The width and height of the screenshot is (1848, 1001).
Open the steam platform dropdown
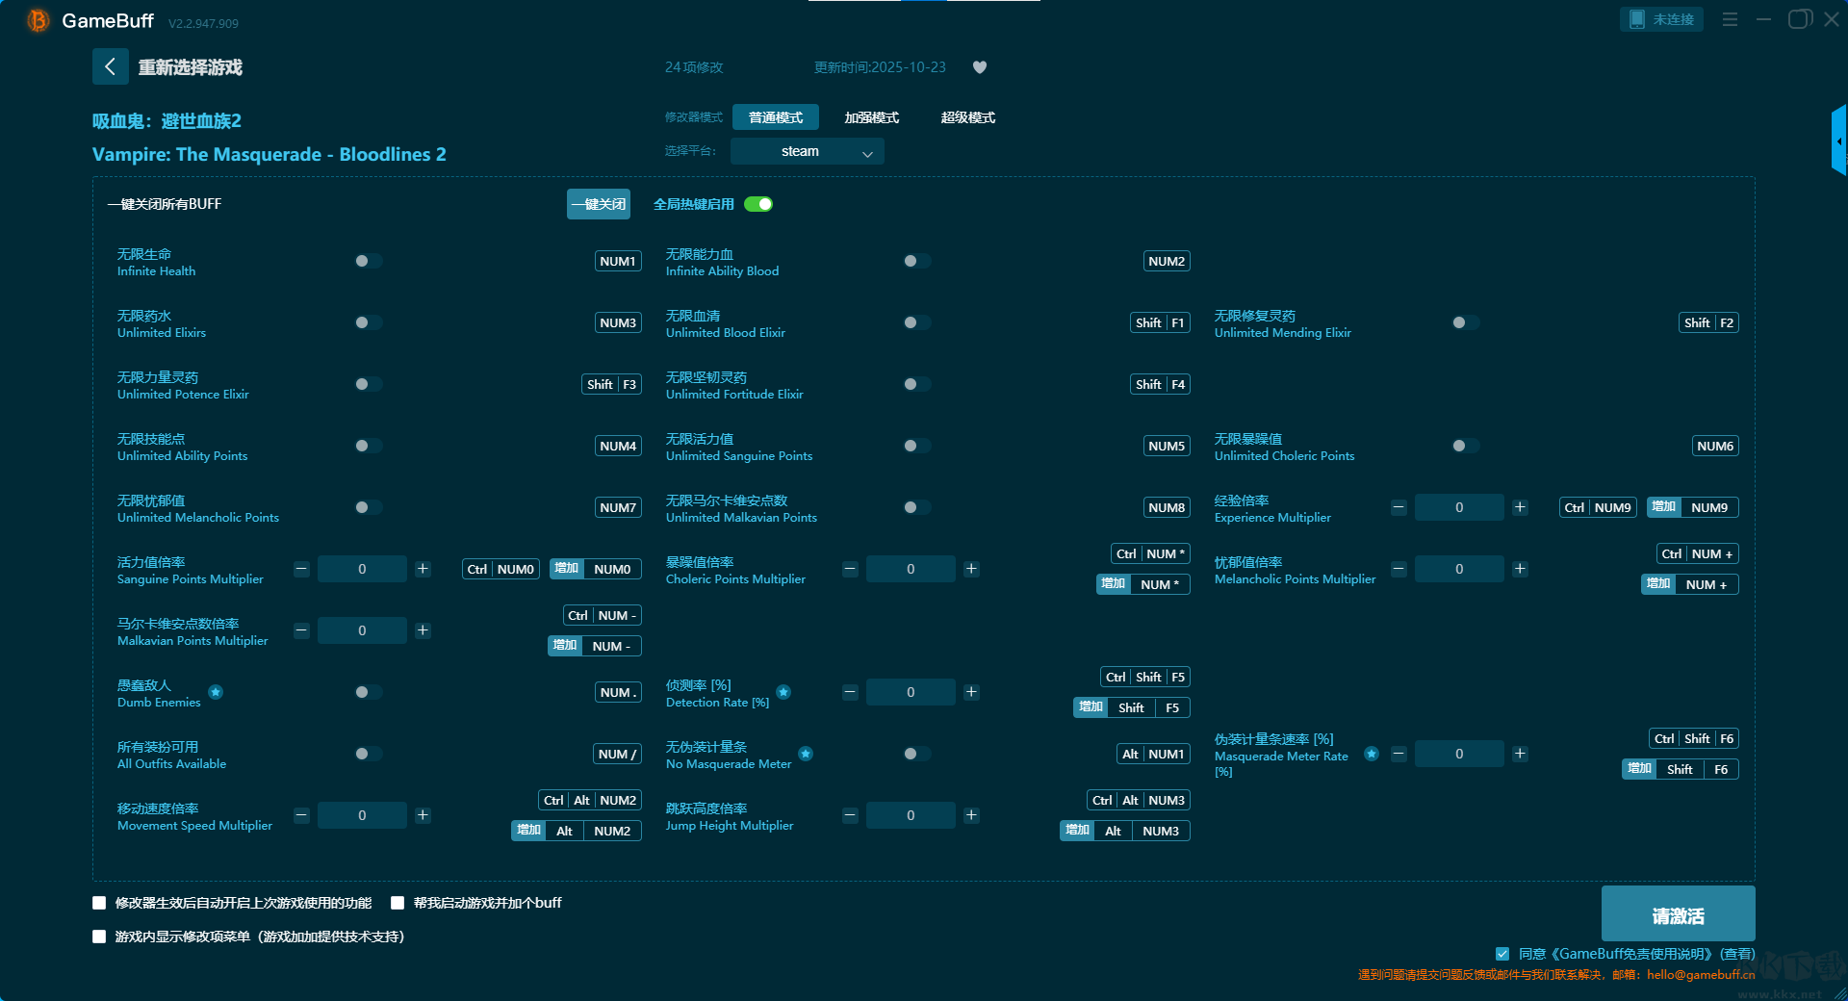(808, 151)
